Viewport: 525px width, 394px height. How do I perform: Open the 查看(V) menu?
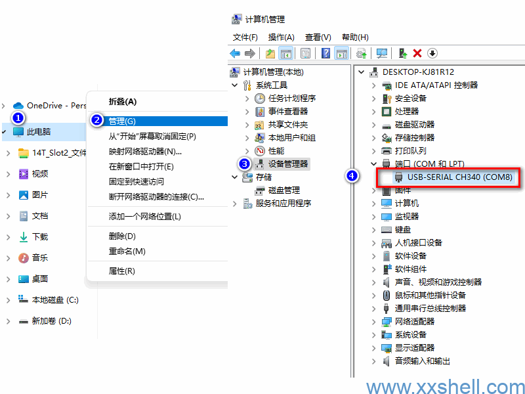318,37
